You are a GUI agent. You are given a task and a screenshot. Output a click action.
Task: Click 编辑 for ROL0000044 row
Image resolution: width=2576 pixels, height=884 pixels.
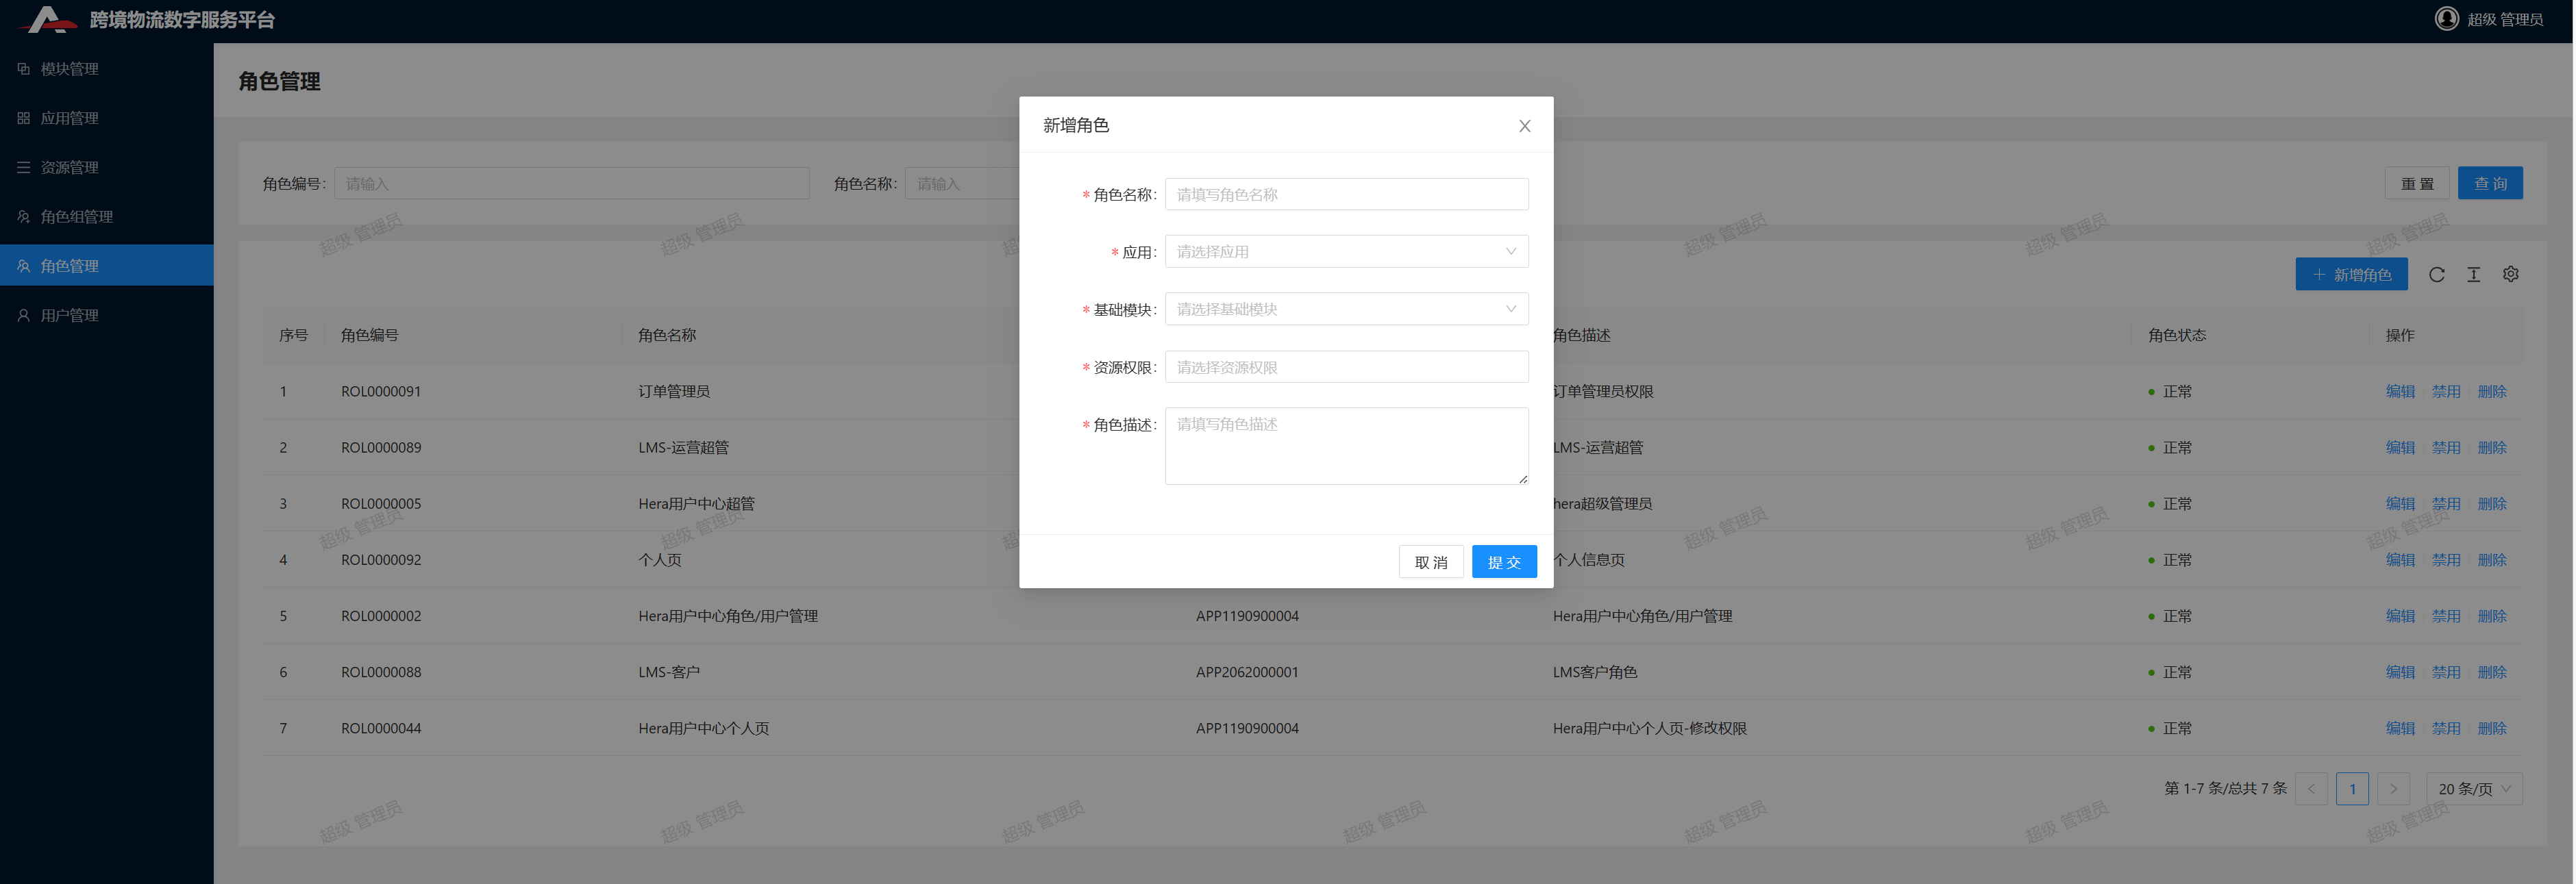(x=2399, y=728)
